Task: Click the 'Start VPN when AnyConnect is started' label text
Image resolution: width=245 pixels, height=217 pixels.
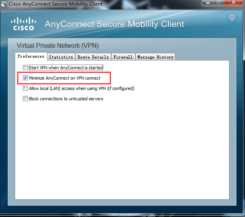Action: 66,68
